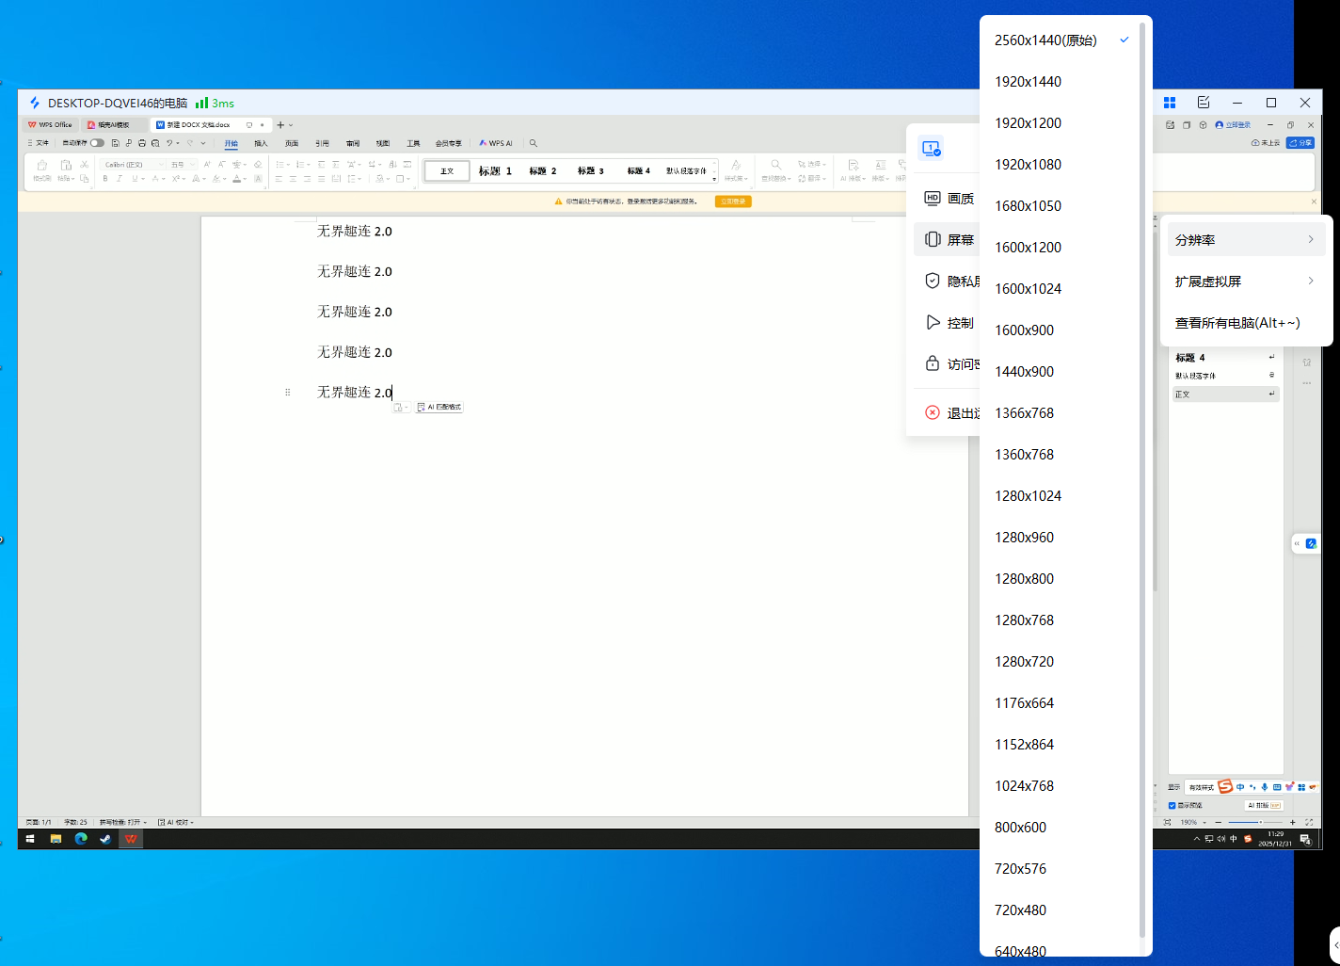Viewport: 1340px width, 966px height.
Task: Click the control play arrow icon
Action: tap(933, 323)
